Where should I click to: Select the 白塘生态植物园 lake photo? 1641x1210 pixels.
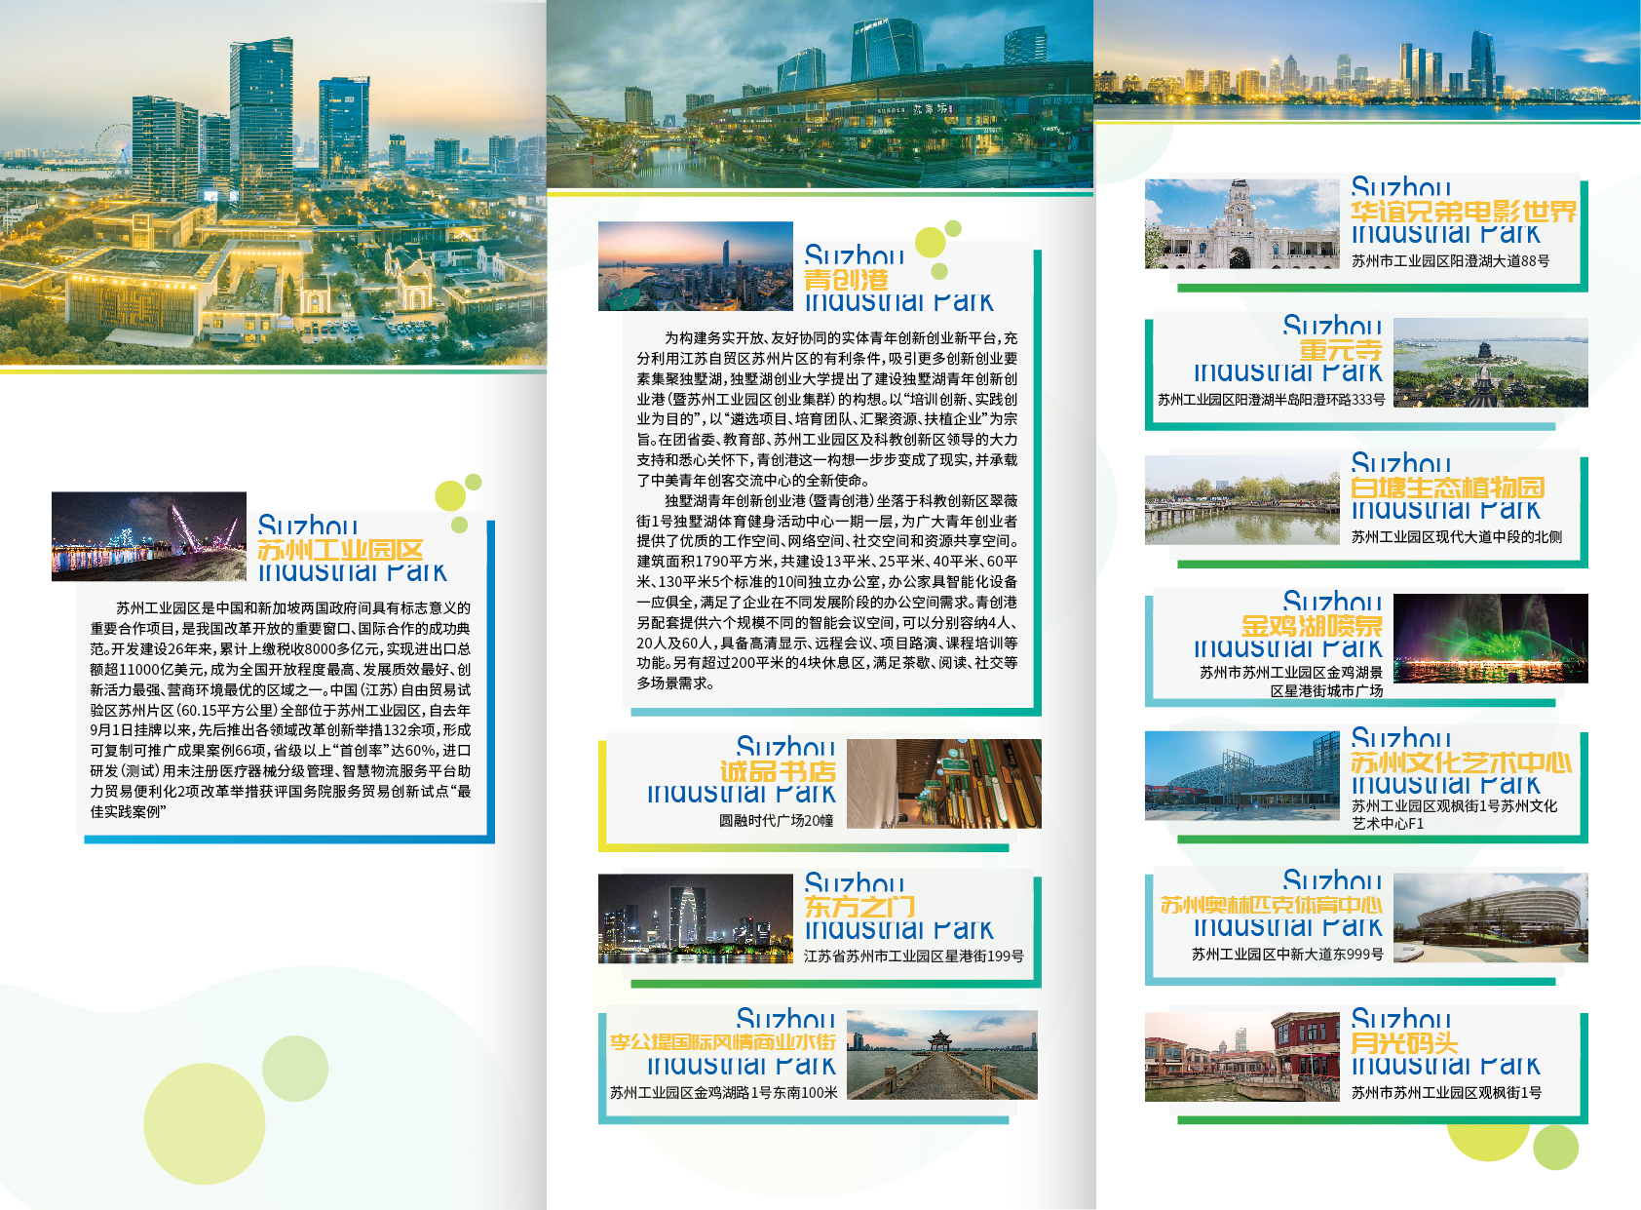1241,500
